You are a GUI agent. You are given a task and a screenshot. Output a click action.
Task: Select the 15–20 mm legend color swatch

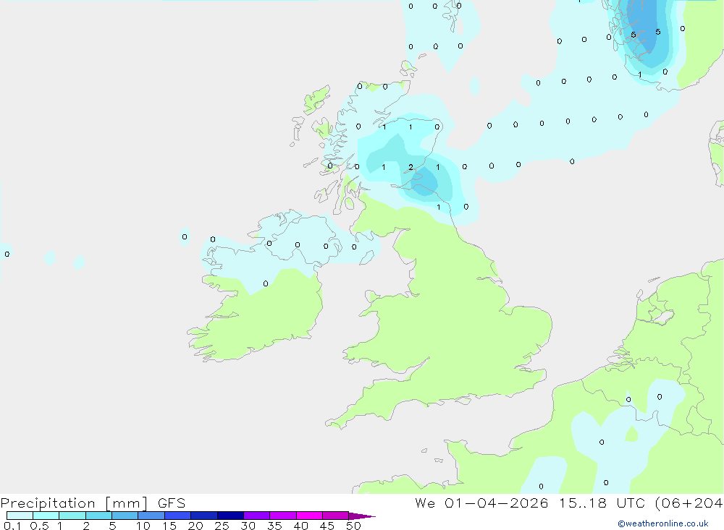pyautogui.click(x=178, y=516)
